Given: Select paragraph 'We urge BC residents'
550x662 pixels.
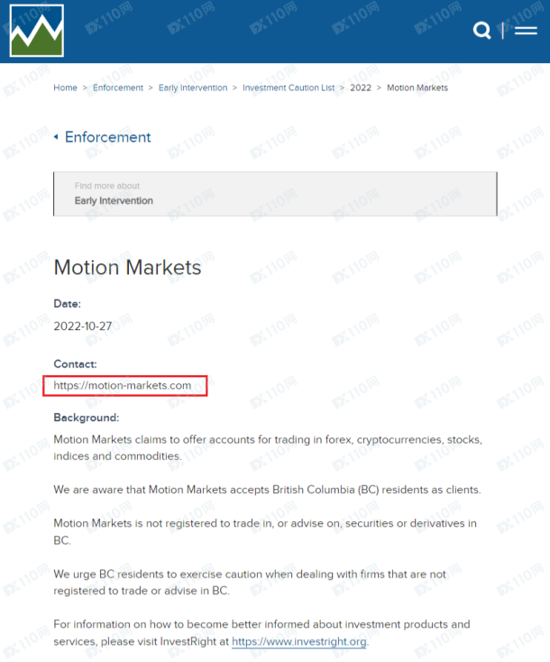Looking at the screenshot, I should pos(250,583).
